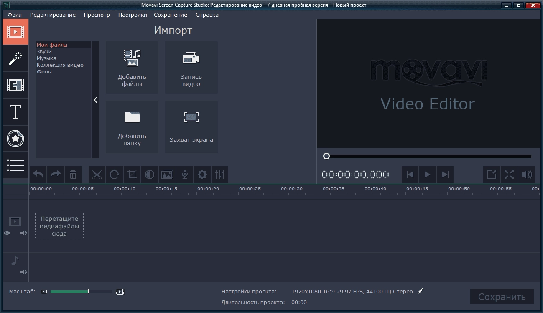Open the Редактирование menu
The height and width of the screenshot is (313, 543).
(53, 15)
